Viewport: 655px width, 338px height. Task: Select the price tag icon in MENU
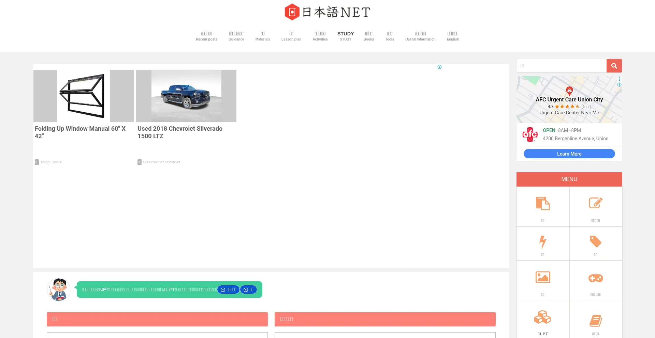pos(595,242)
